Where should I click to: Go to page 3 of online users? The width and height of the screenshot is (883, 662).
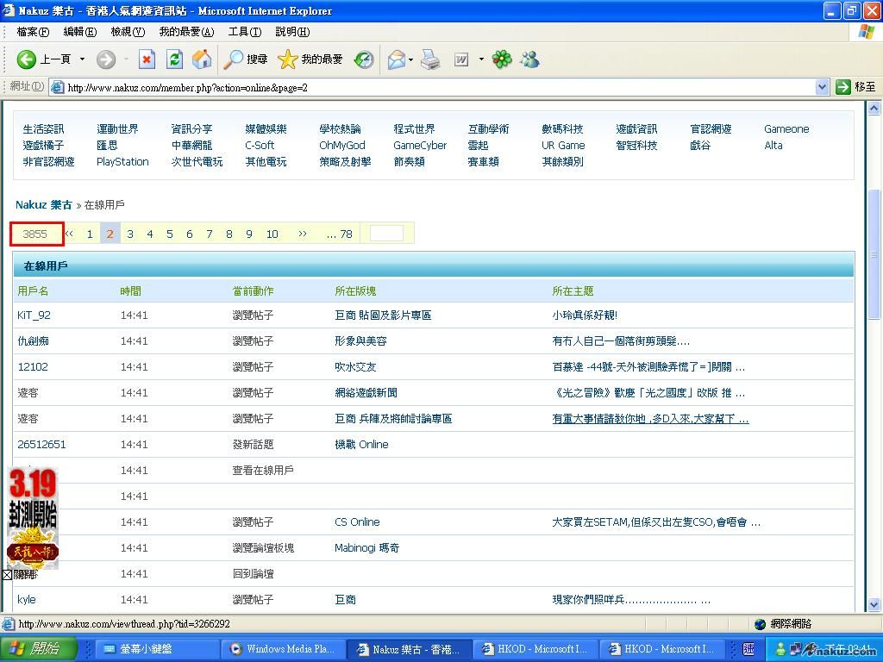[x=130, y=234]
